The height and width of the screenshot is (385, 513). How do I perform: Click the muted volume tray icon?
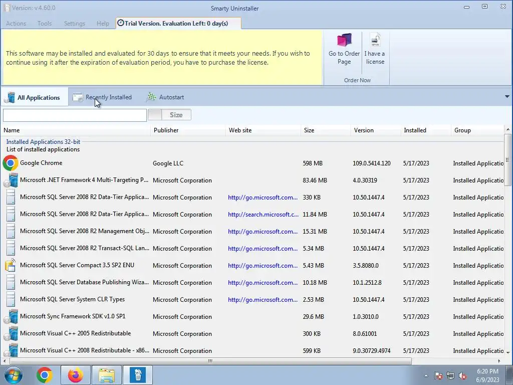tap(462, 376)
